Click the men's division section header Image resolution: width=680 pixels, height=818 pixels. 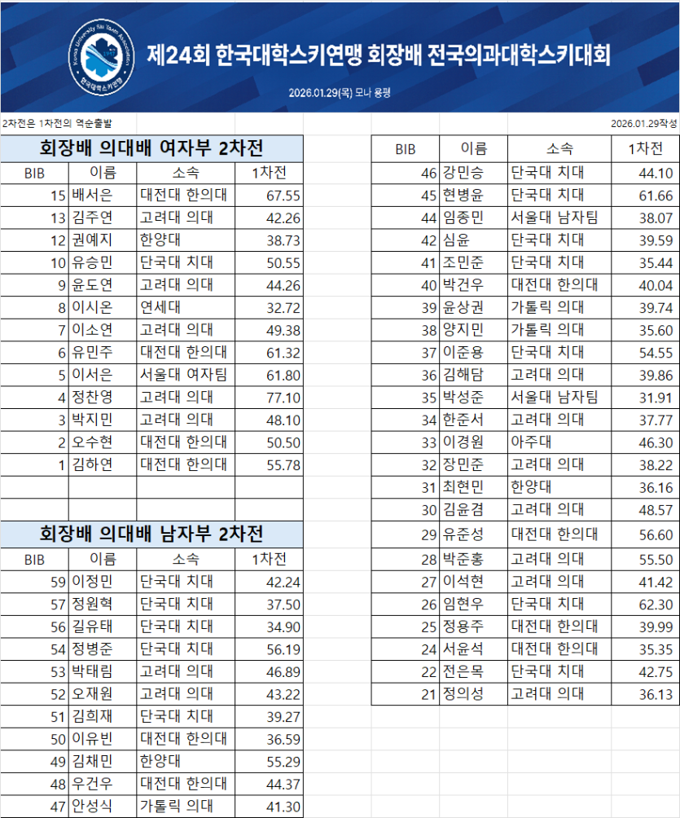[151, 535]
